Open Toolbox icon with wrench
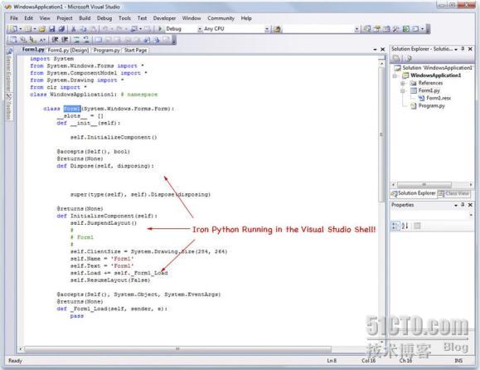 click(x=396, y=29)
